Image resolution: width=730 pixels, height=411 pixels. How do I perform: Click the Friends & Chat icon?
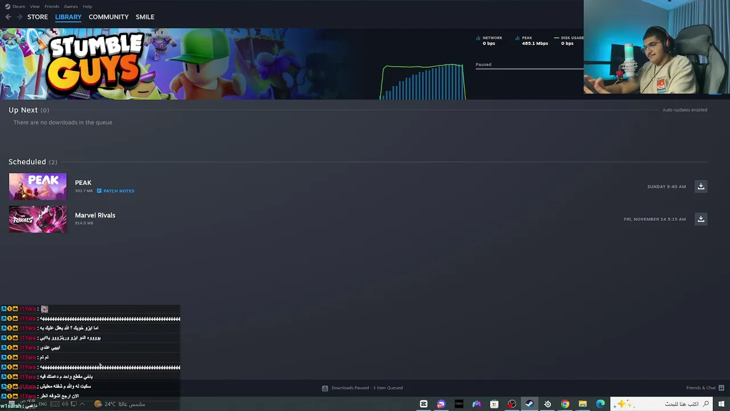pos(721,388)
